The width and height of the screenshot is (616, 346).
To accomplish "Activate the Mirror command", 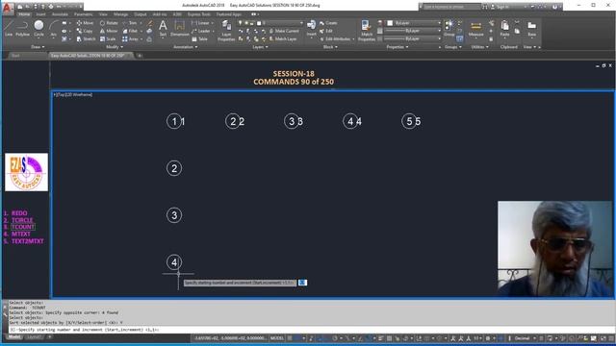I will click(109, 31).
